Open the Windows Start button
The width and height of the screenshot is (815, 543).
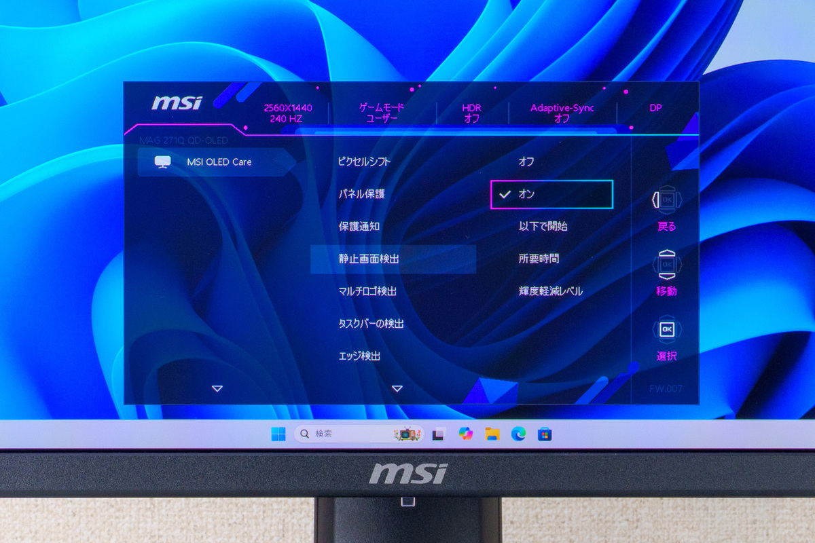pyautogui.click(x=278, y=434)
